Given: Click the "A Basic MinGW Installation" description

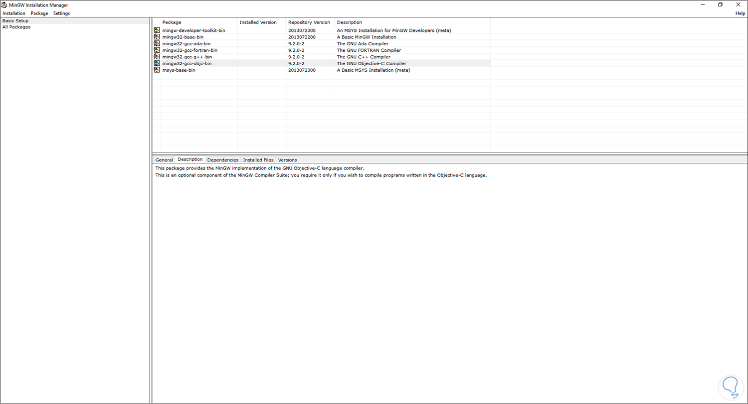Looking at the screenshot, I should pyautogui.click(x=367, y=37).
